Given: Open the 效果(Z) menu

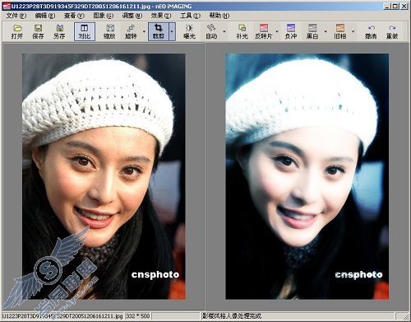Looking at the screenshot, I should coord(161,16).
